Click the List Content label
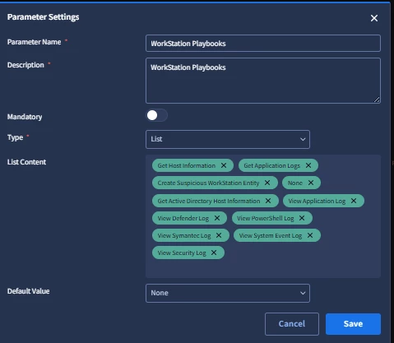This screenshot has width=394, height=343. pyautogui.click(x=26, y=162)
